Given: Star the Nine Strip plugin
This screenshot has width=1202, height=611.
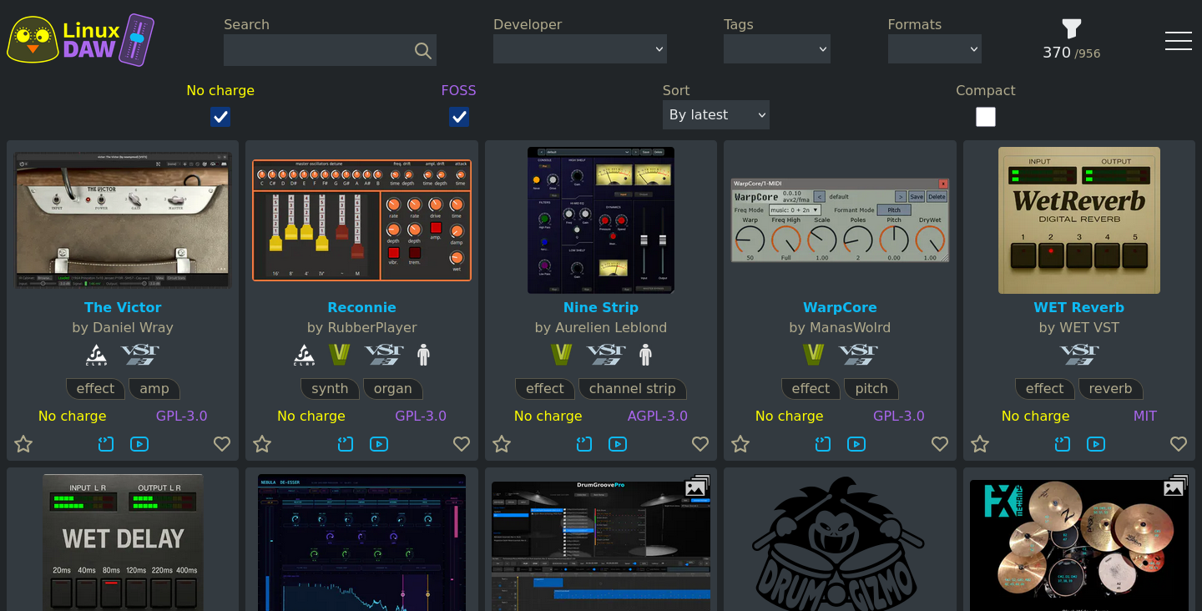Looking at the screenshot, I should 502,444.
